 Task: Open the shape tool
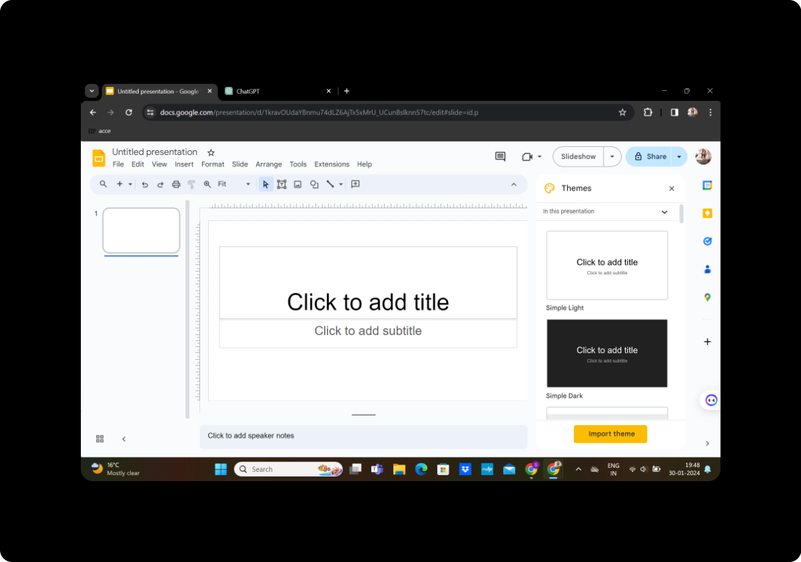point(314,185)
